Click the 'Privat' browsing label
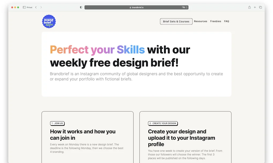Image resolution: width=273 pixels, height=163 pixels. click(x=28, y=7)
